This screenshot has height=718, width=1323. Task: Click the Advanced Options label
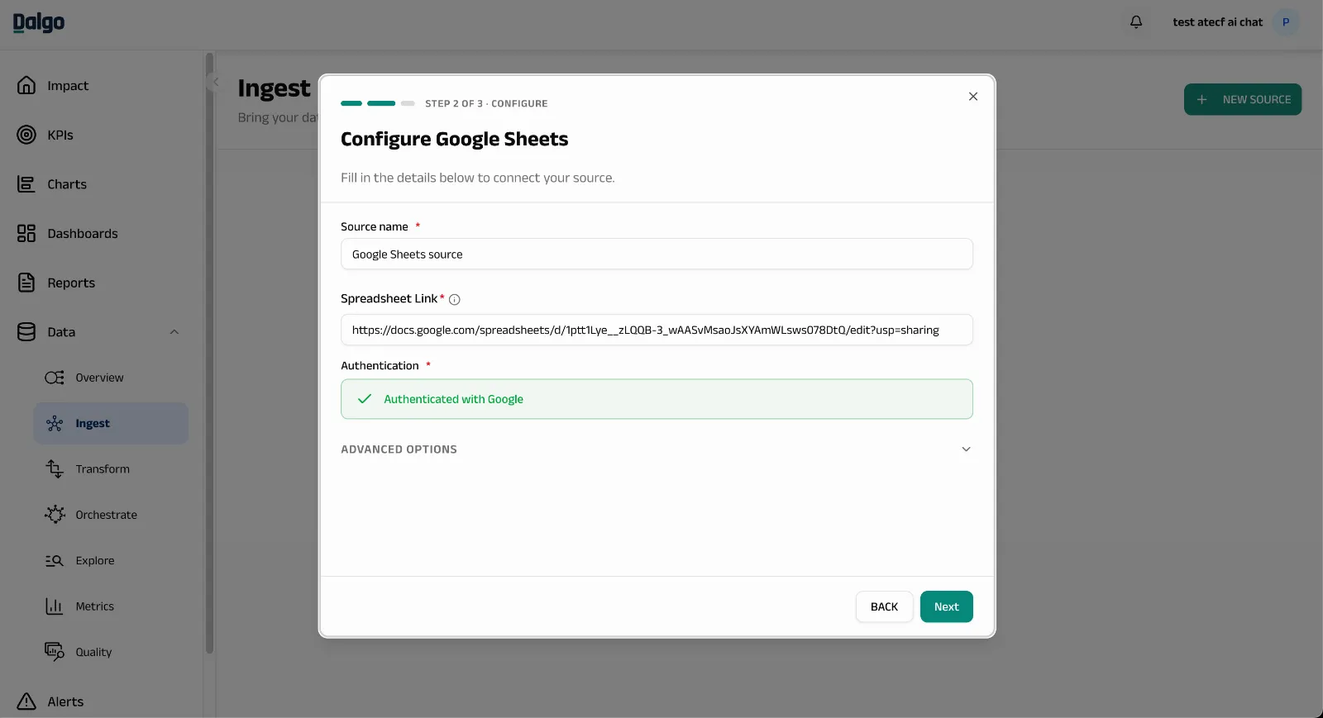pyautogui.click(x=399, y=449)
